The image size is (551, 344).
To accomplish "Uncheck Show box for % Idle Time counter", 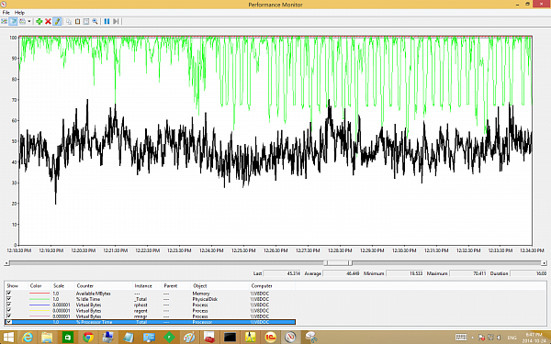I will tap(9, 299).
